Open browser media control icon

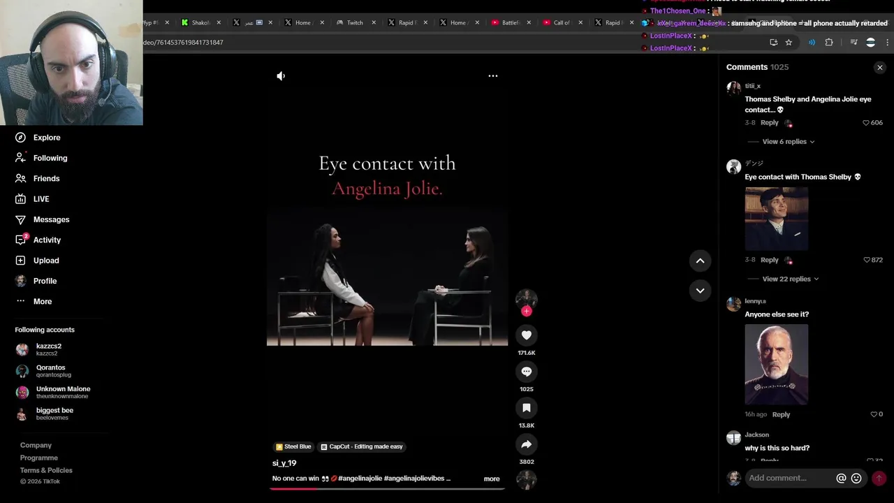click(x=853, y=43)
